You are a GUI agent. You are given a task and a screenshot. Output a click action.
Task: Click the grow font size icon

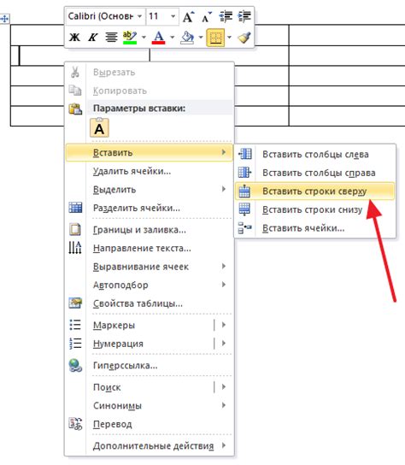click(x=188, y=16)
